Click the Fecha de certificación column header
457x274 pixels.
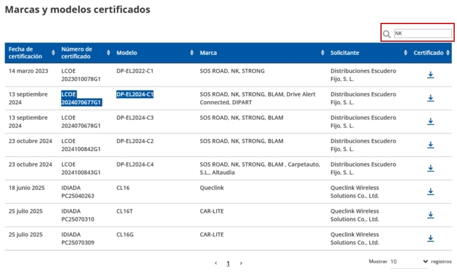25,53
